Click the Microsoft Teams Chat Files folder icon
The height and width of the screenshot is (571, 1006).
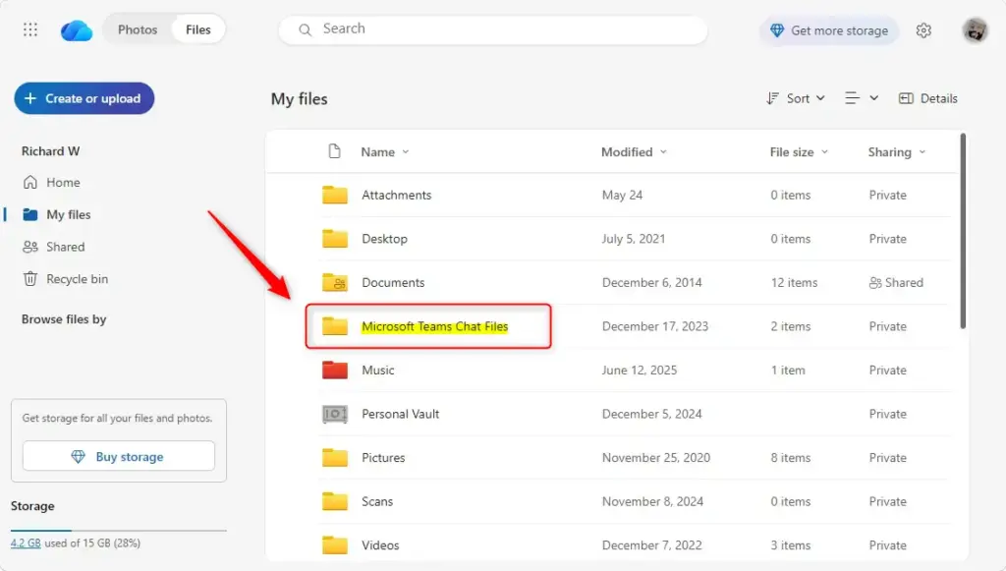point(335,326)
